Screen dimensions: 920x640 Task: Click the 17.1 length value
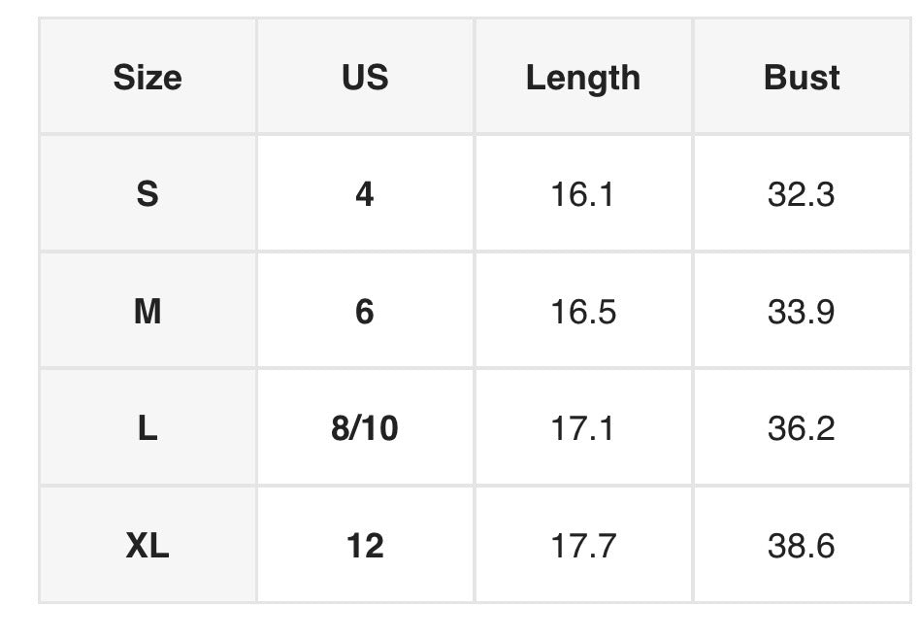pyautogui.click(x=583, y=428)
